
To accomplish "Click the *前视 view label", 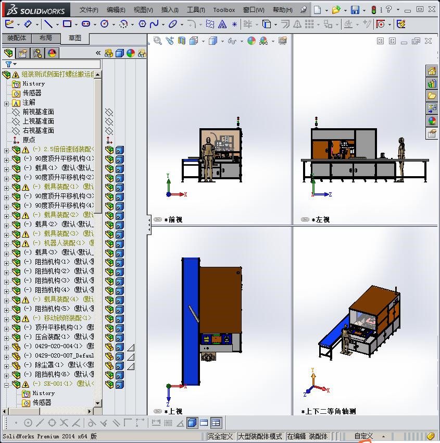I will [173, 219].
